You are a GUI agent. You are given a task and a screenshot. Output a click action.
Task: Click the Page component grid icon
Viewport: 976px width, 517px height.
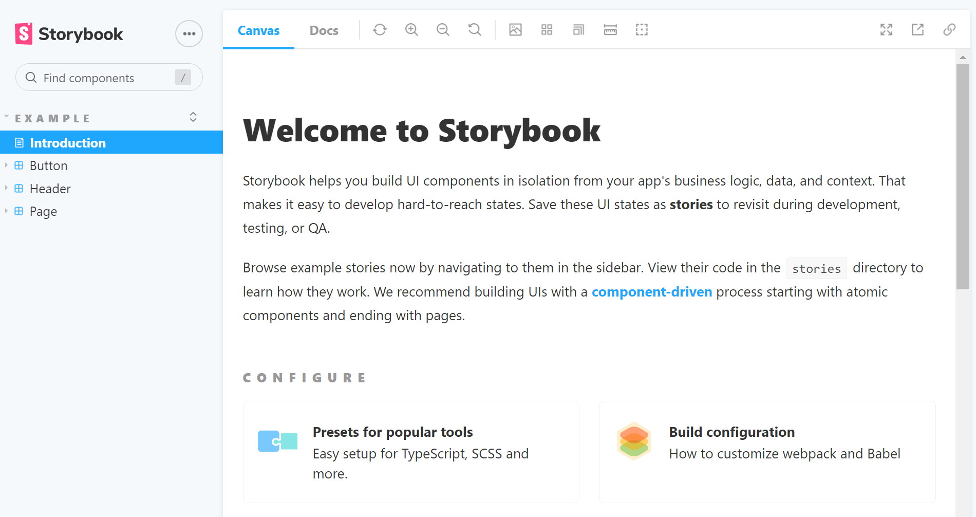(x=19, y=211)
